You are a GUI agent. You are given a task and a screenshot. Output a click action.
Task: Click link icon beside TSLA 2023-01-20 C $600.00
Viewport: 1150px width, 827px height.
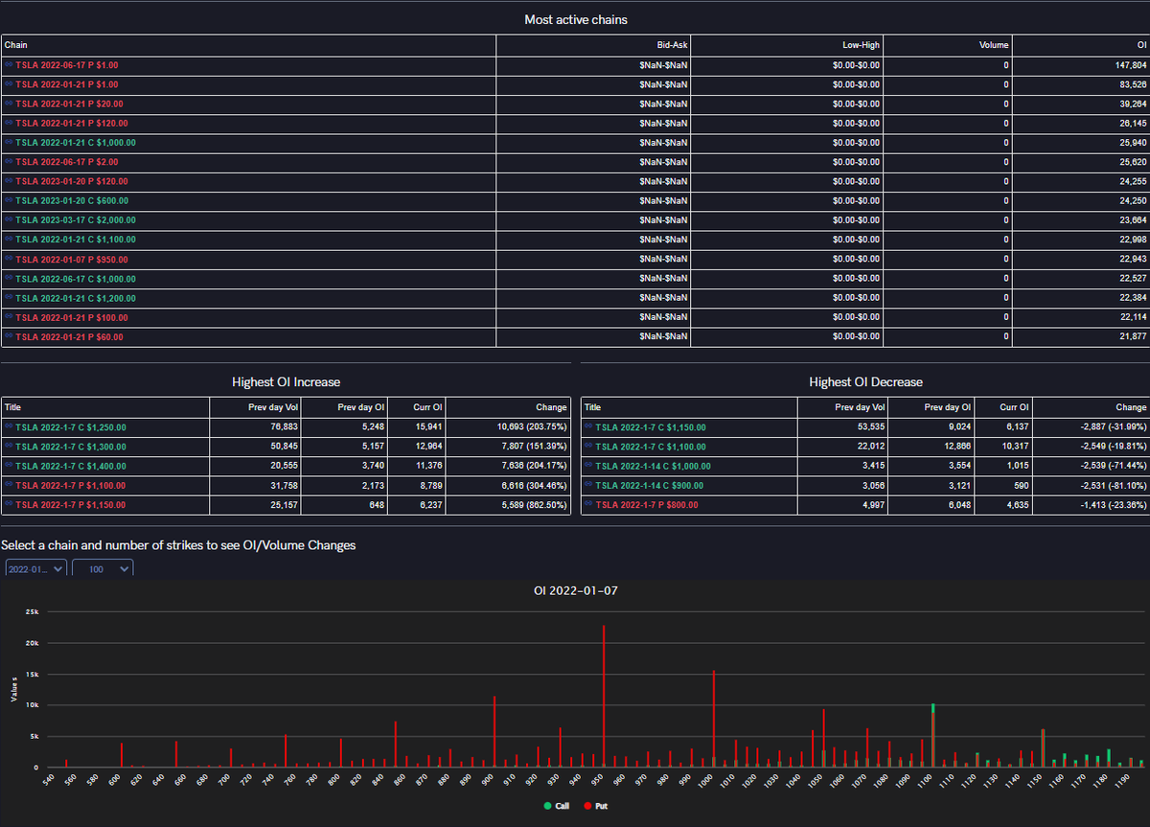(x=9, y=201)
